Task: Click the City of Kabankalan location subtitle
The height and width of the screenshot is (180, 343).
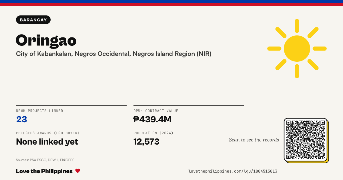Action: [114, 54]
